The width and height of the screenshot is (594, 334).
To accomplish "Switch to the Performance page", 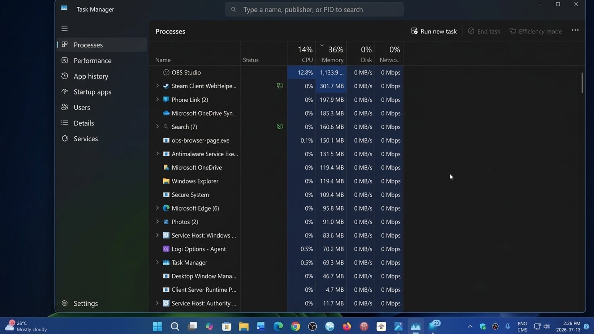I will click(102, 61).
